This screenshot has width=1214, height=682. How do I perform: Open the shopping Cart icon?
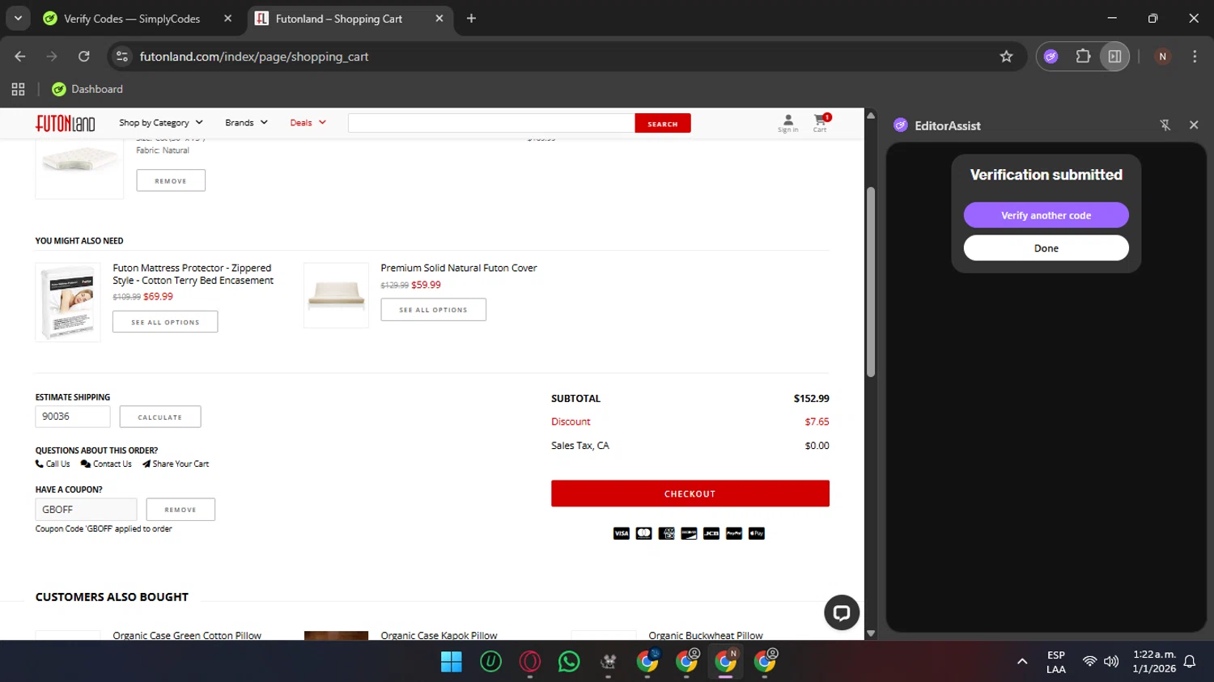click(x=821, y=123)
